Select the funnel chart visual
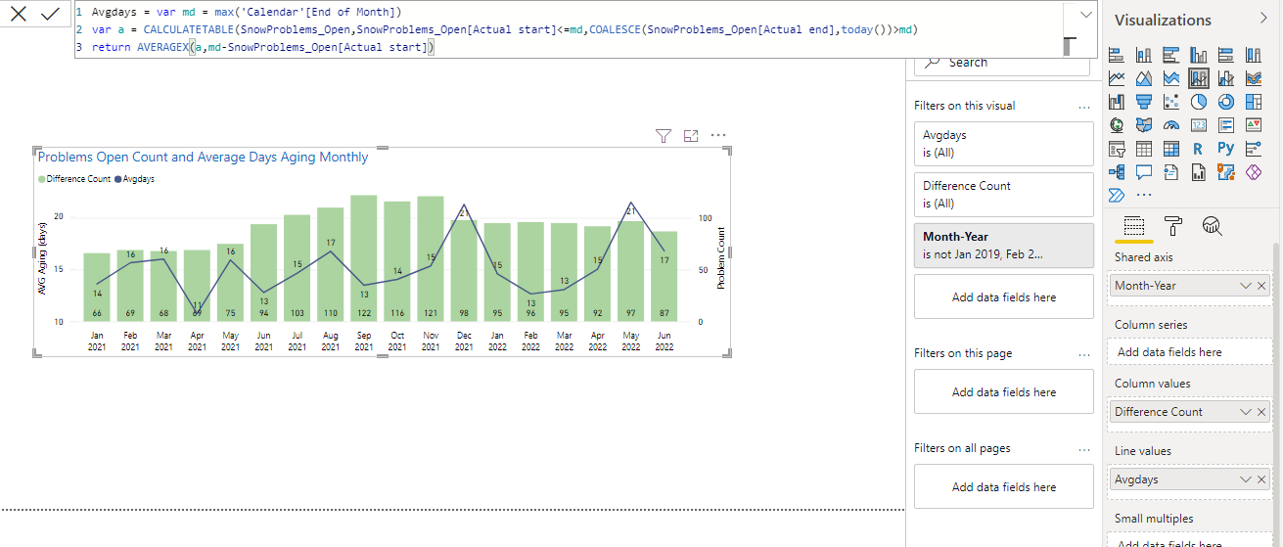 [x=1144, y=102]
